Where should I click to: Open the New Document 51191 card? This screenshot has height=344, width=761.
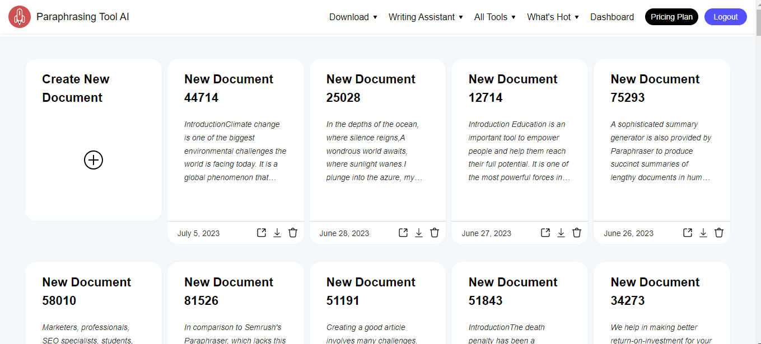pyautogui.click(x=377, y=303)
